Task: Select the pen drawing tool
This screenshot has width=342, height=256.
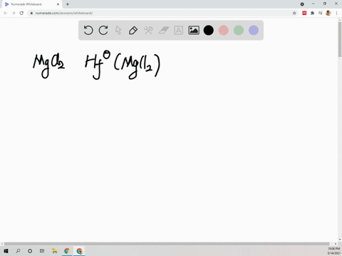Action: coord(133,31)
